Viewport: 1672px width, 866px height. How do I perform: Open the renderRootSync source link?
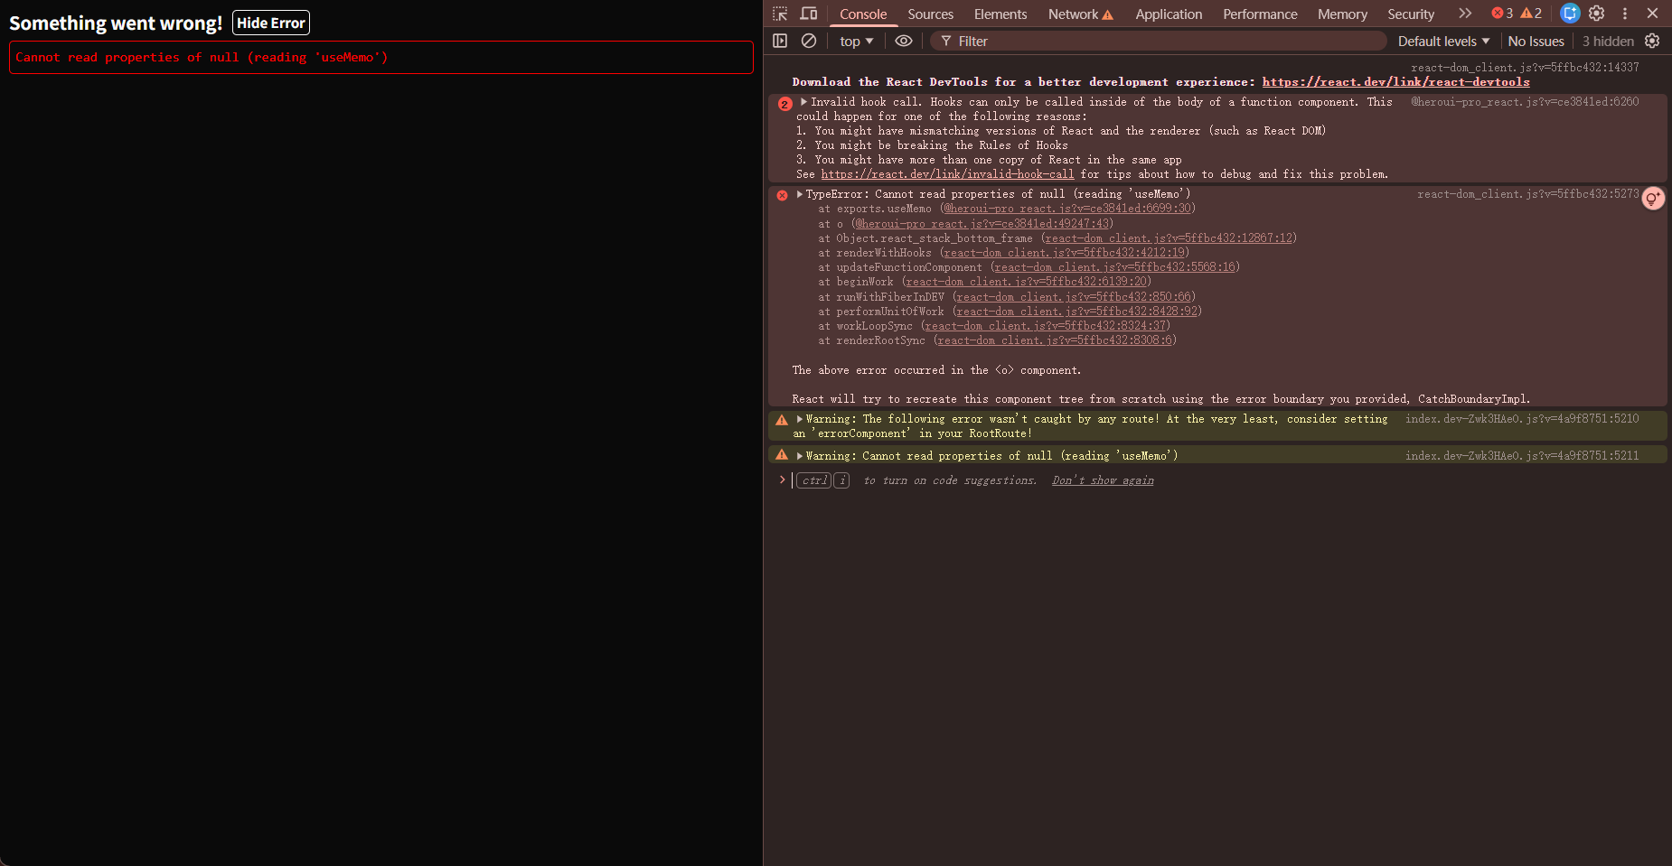click(1055, 340)
